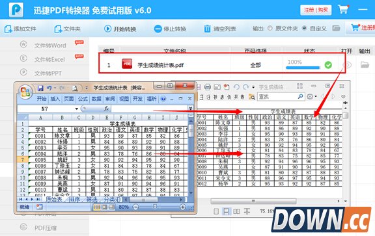Choose 文件转PPT in sidebar
The image size is (375, 236).
pyautogui.click(x=48, y=73)
